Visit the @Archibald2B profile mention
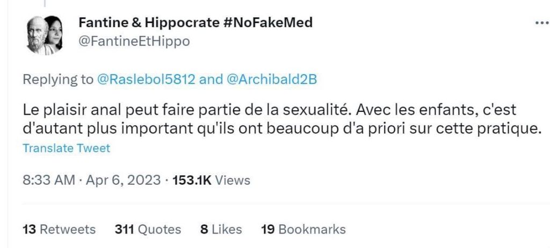This screenshot has width=550, height=248. [x=271, y=80]
